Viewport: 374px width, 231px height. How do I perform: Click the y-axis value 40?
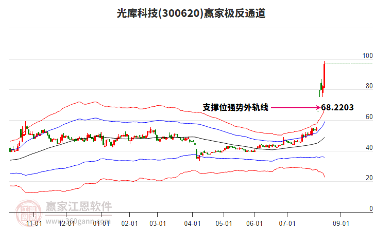point(369,147)
